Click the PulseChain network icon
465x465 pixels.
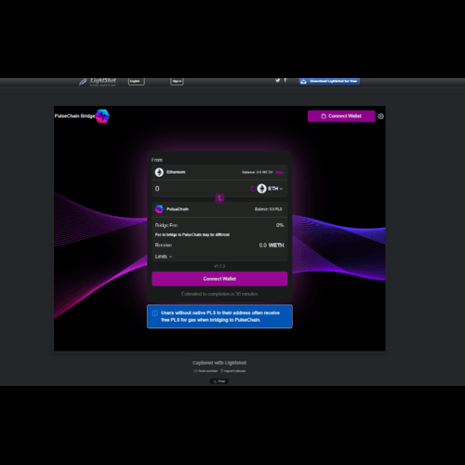click(159, 209)
